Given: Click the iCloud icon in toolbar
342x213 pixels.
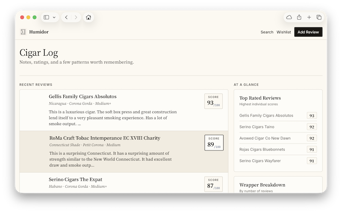Looking at the screenshot, I should tap(289, 17).
